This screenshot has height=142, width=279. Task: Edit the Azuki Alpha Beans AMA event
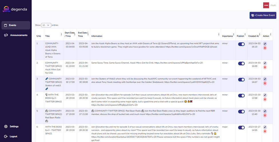pos(265,44)
